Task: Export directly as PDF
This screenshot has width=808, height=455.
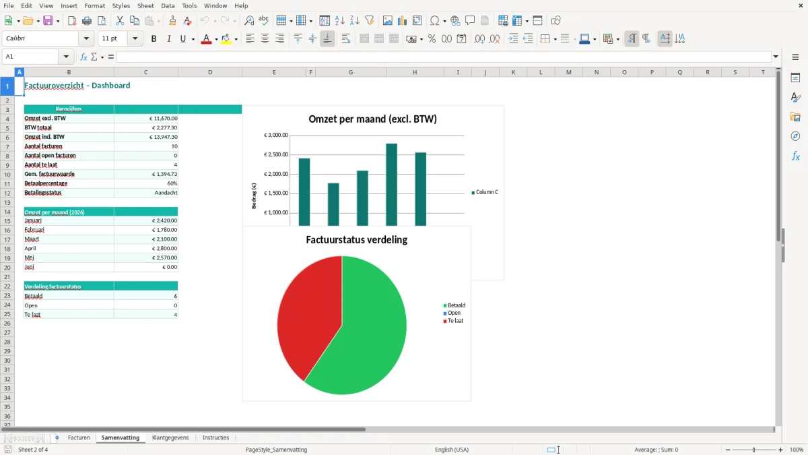Action: click(72, 21)
